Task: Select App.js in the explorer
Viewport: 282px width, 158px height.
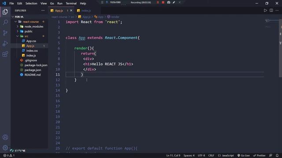Action: click(30, 46)
